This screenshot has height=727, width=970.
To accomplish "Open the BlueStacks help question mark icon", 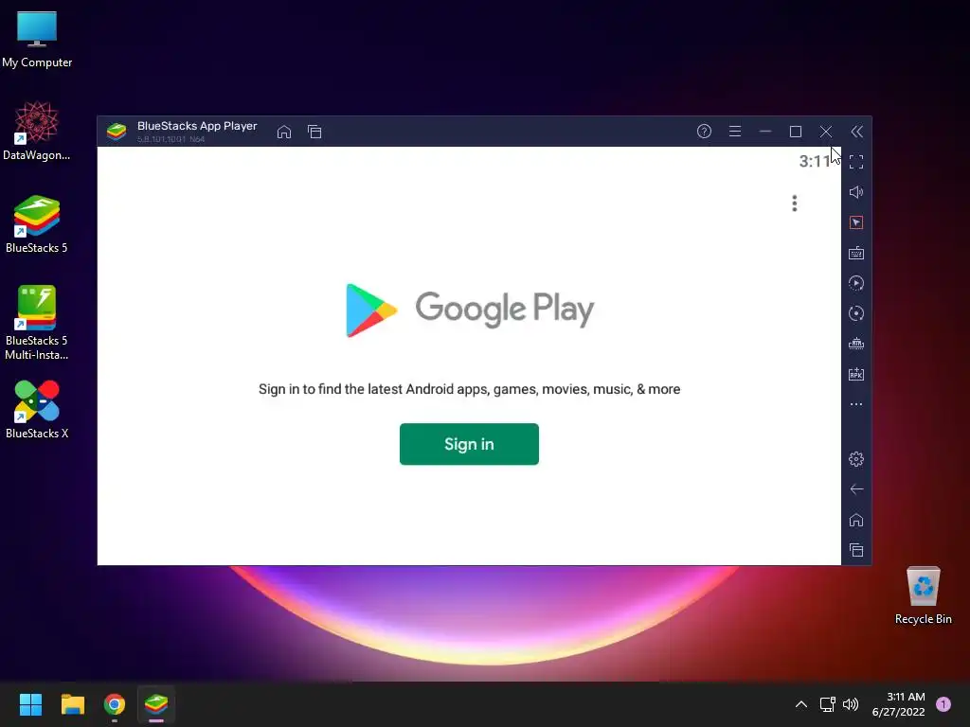I will pos(704,131).
